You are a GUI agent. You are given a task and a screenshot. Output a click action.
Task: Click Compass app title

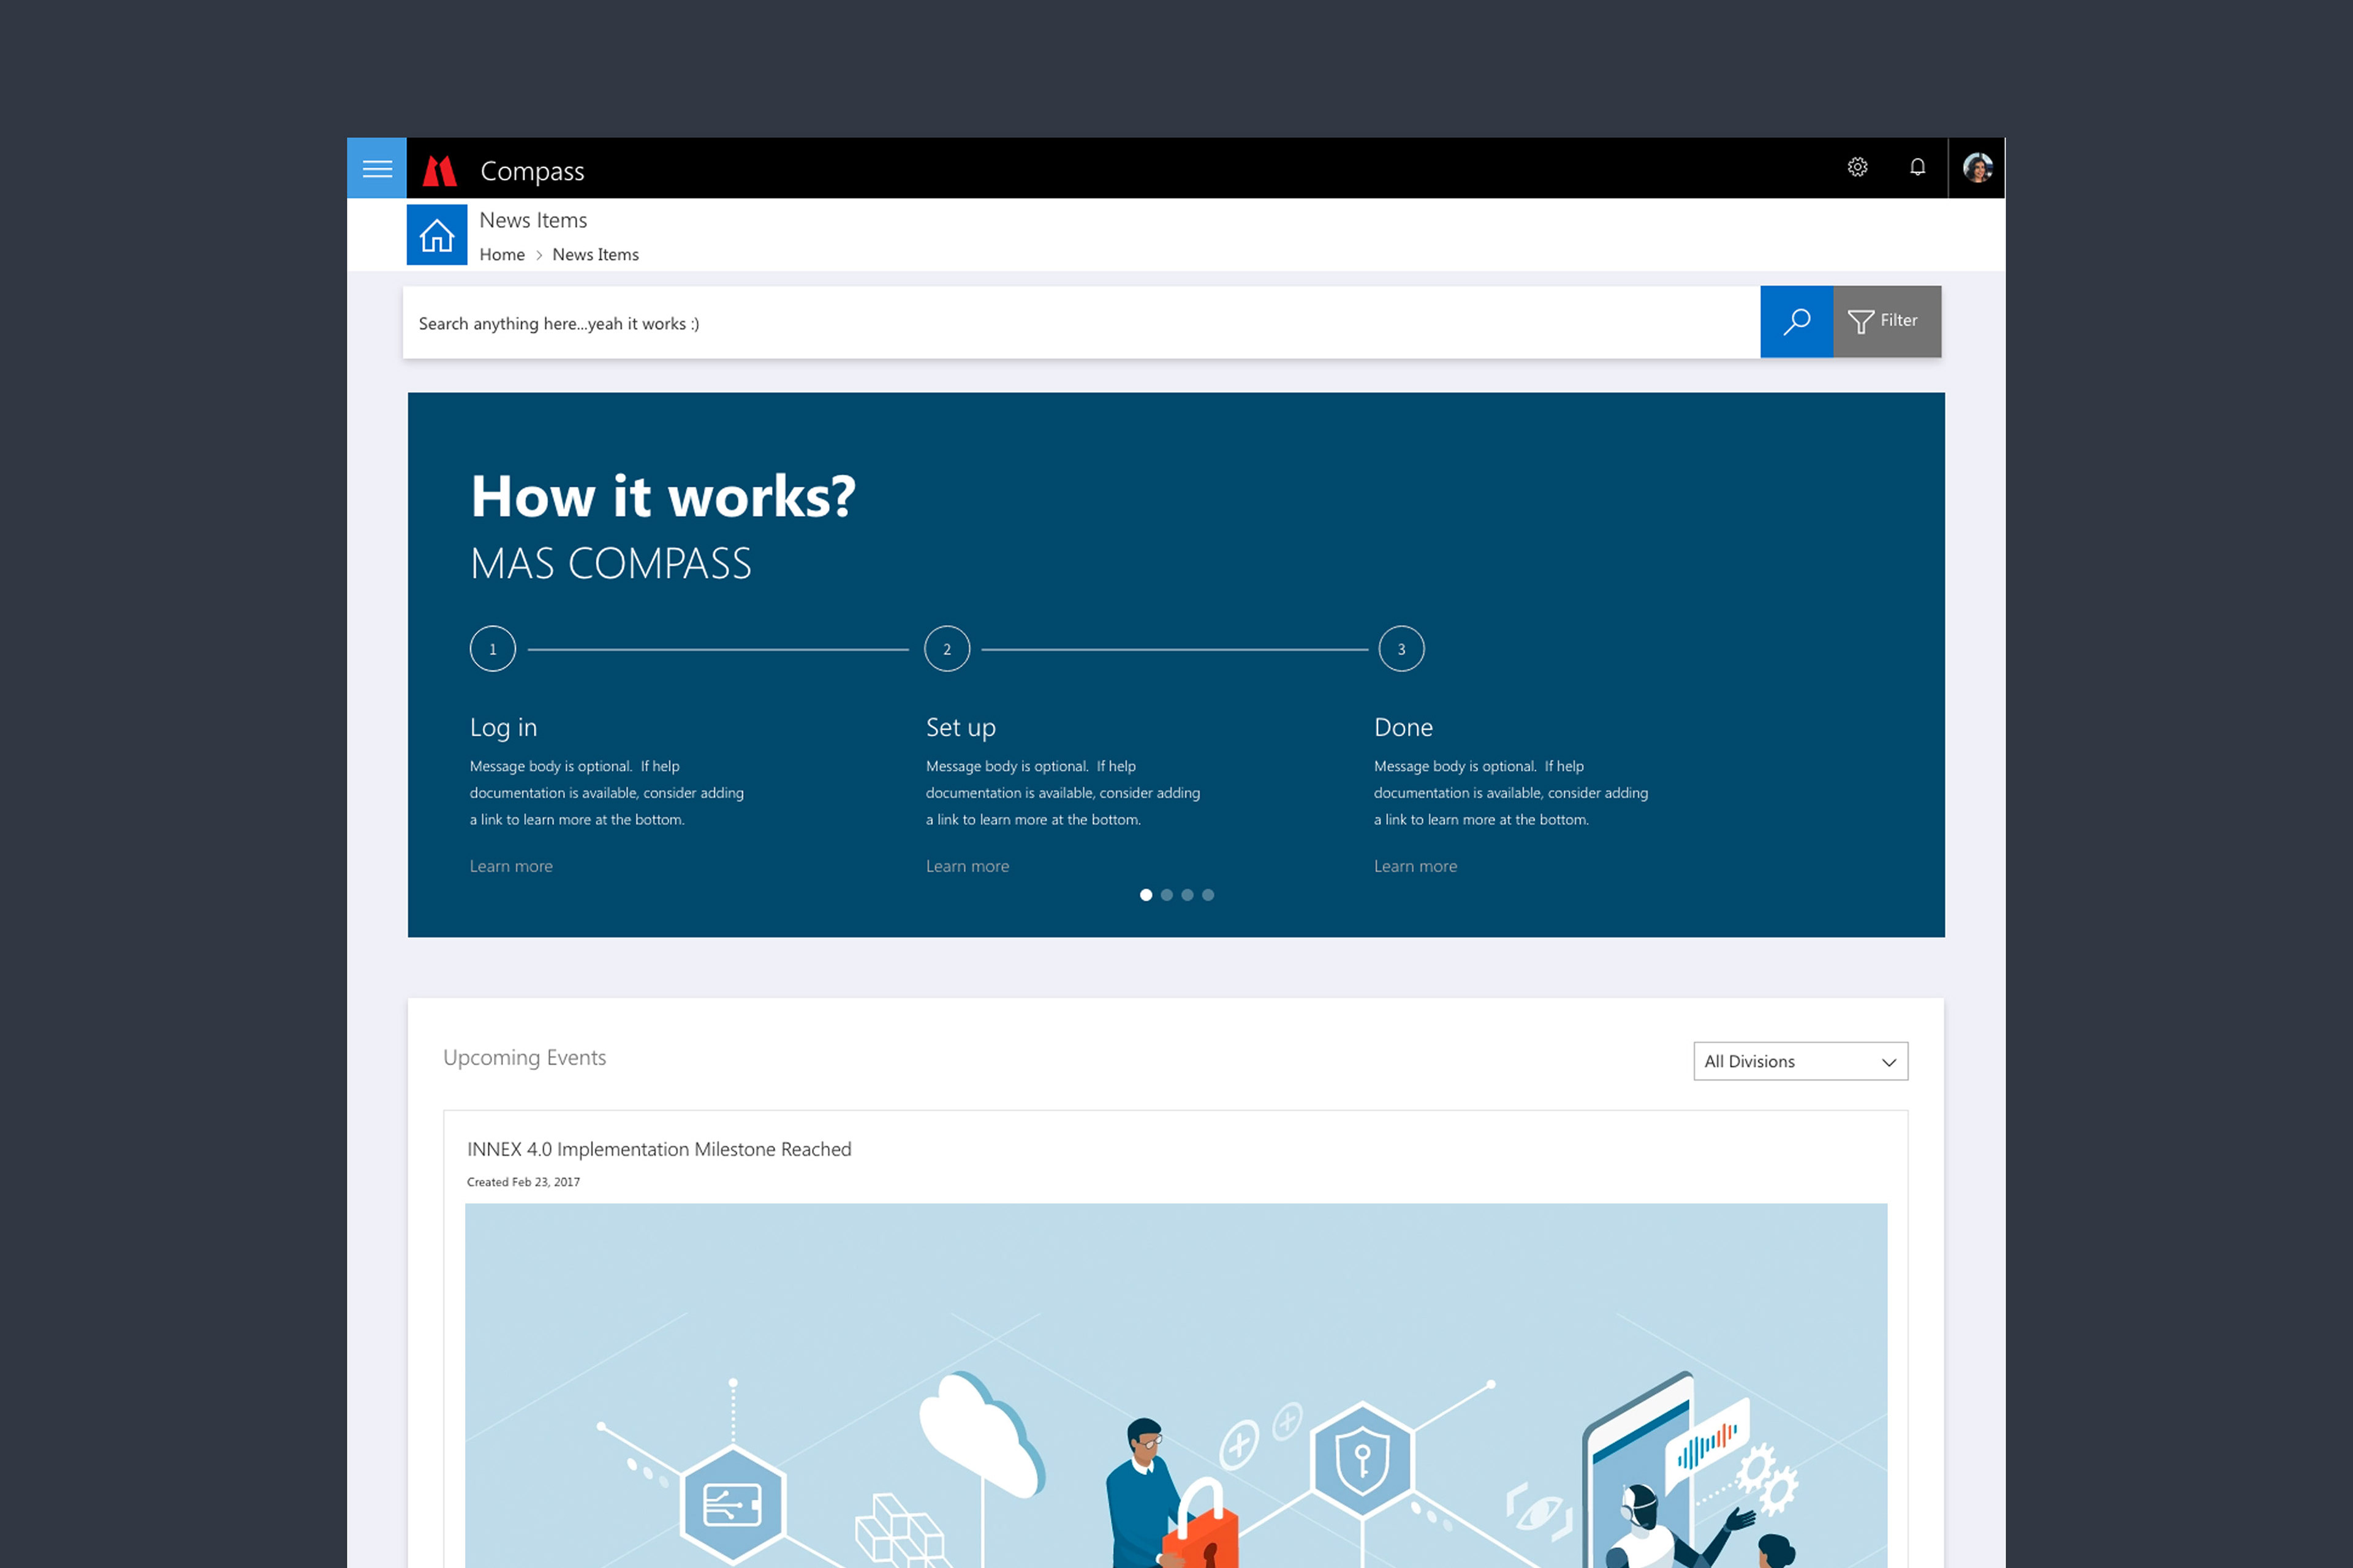[532, 171]
